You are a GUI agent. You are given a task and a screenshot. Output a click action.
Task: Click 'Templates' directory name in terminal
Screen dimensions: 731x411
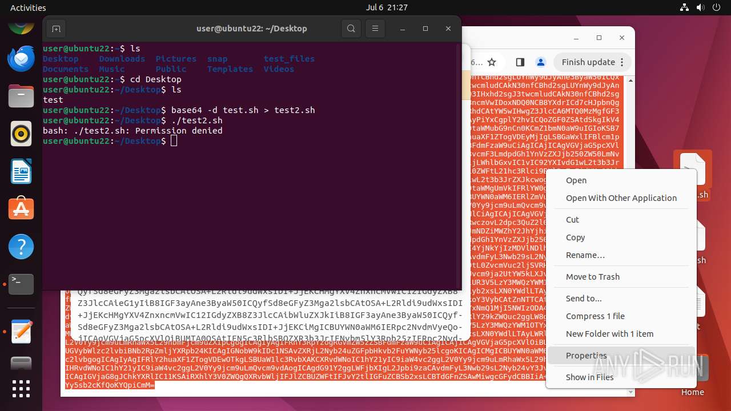(230, 69)
